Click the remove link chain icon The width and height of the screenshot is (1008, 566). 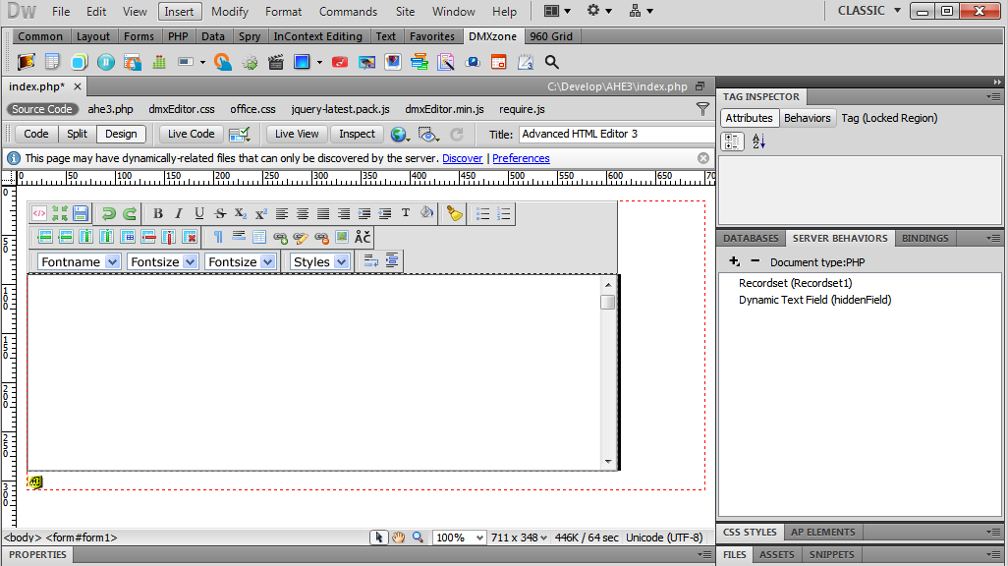coord(321,238)
